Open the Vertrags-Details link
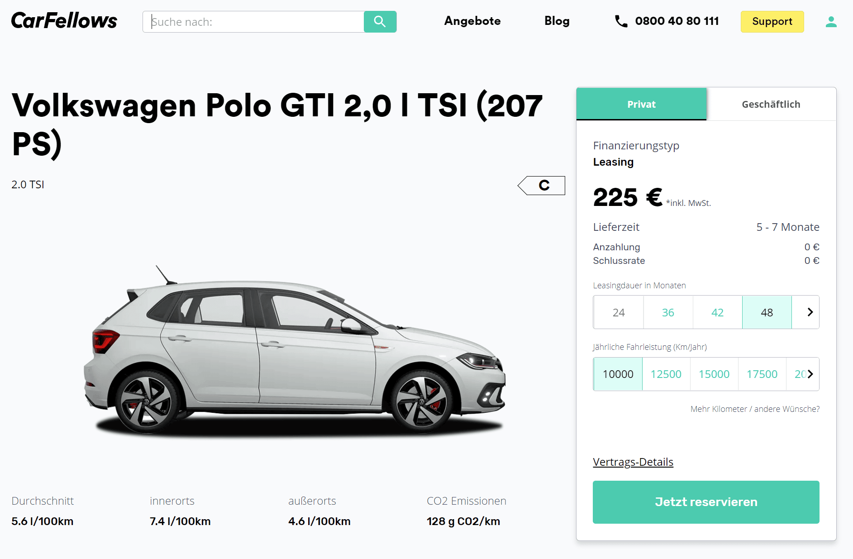 (x=633, y=462)
